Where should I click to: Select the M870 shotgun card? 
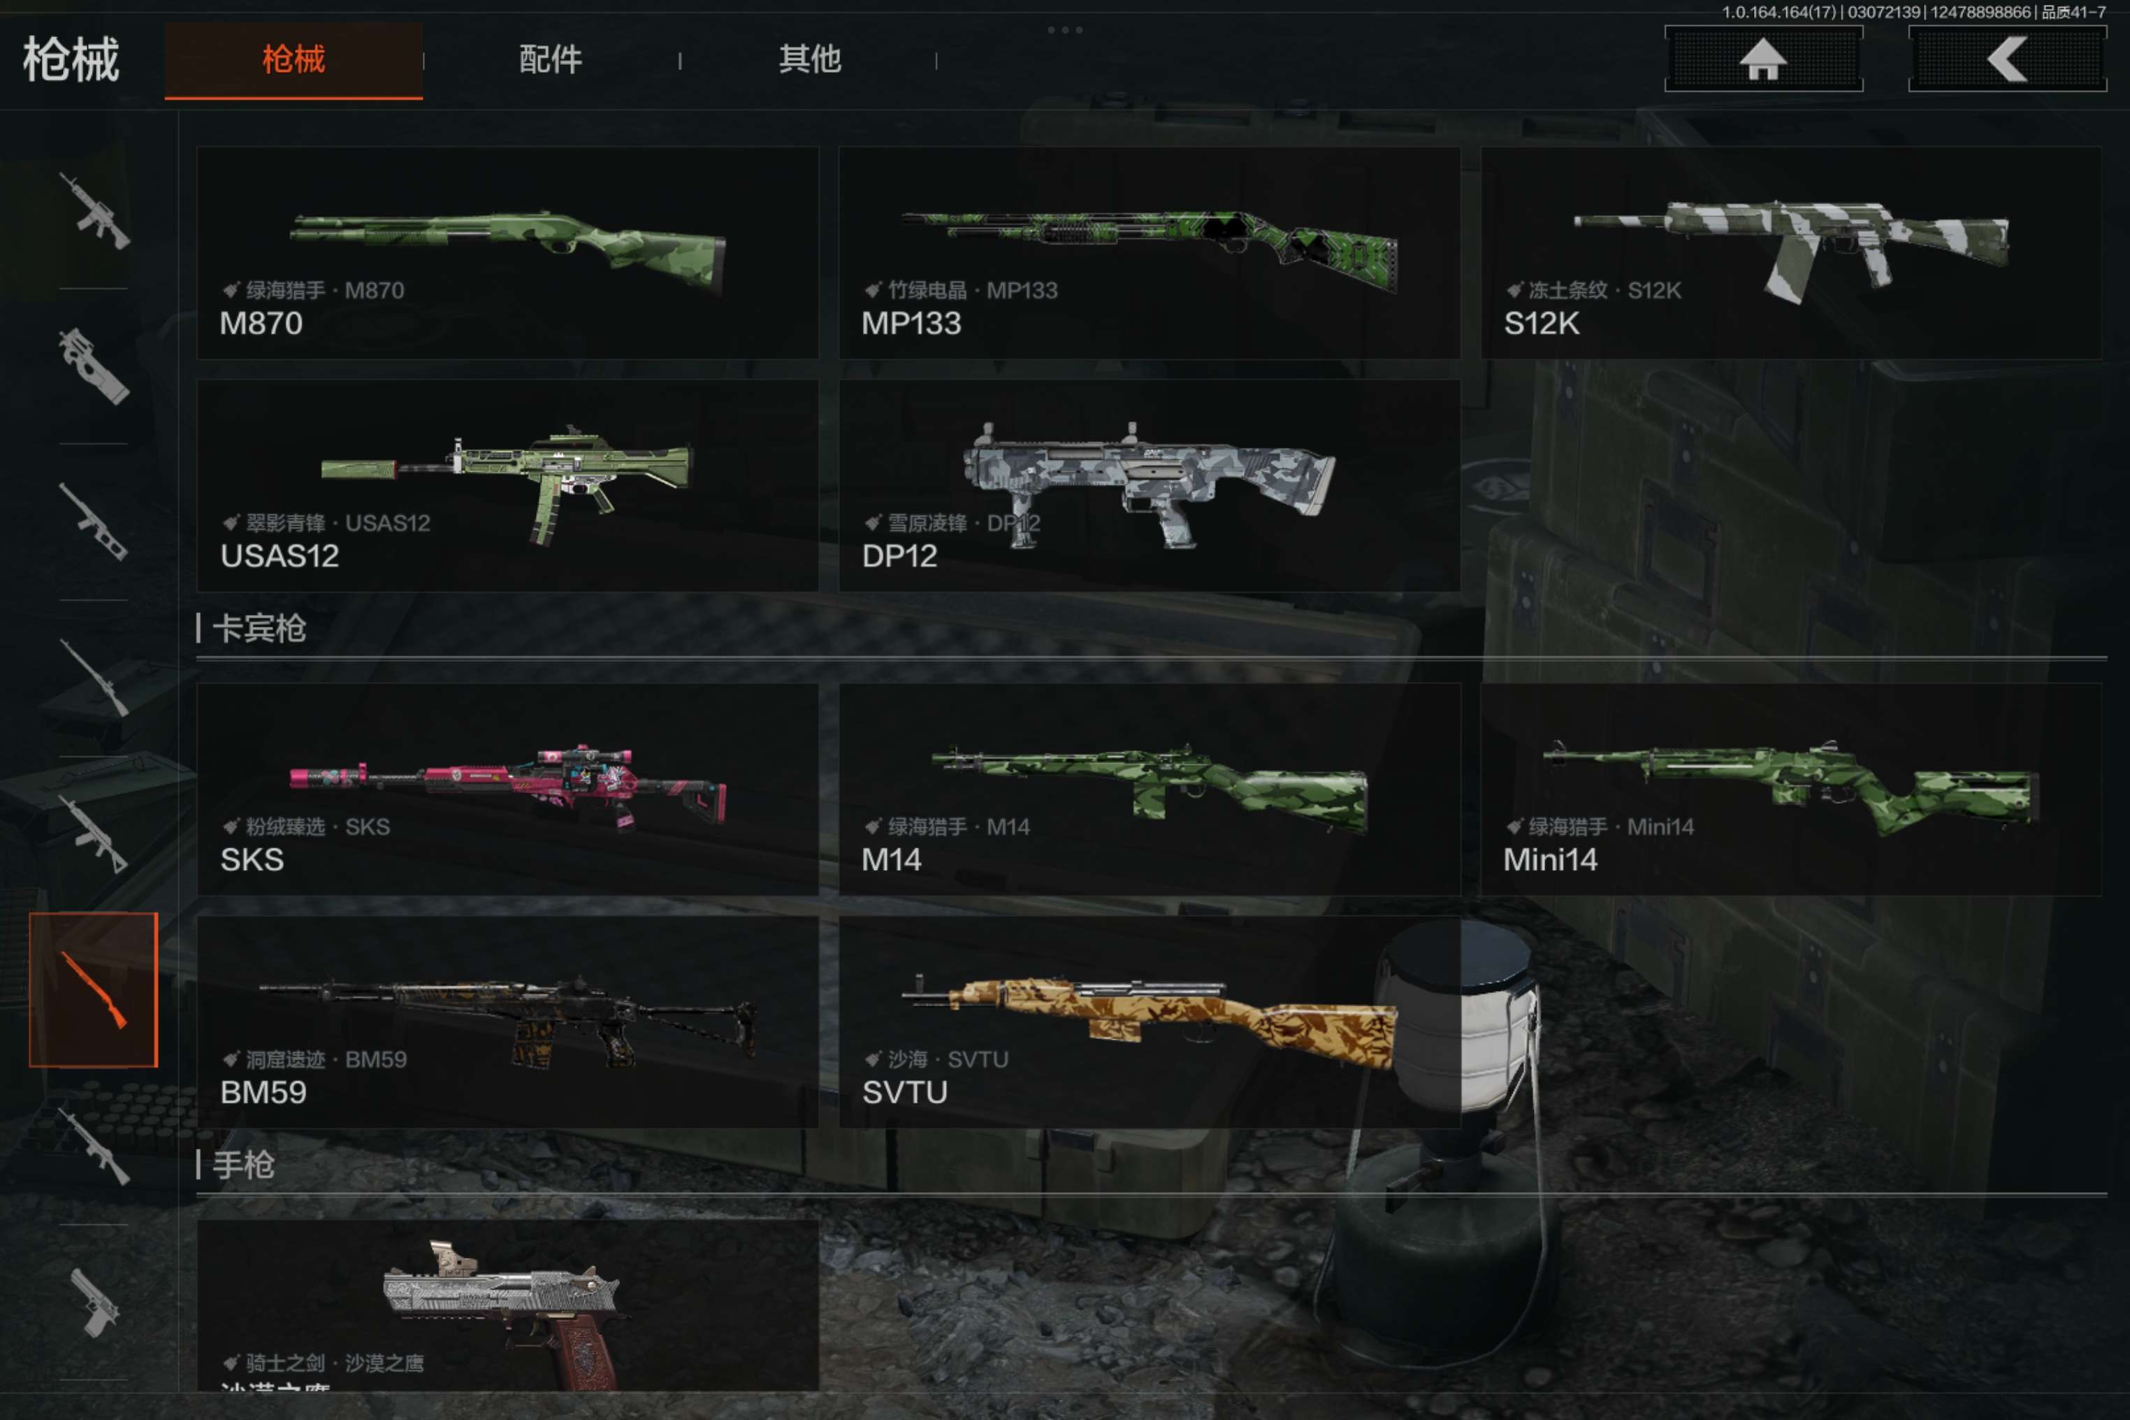[x=507, y=253]
